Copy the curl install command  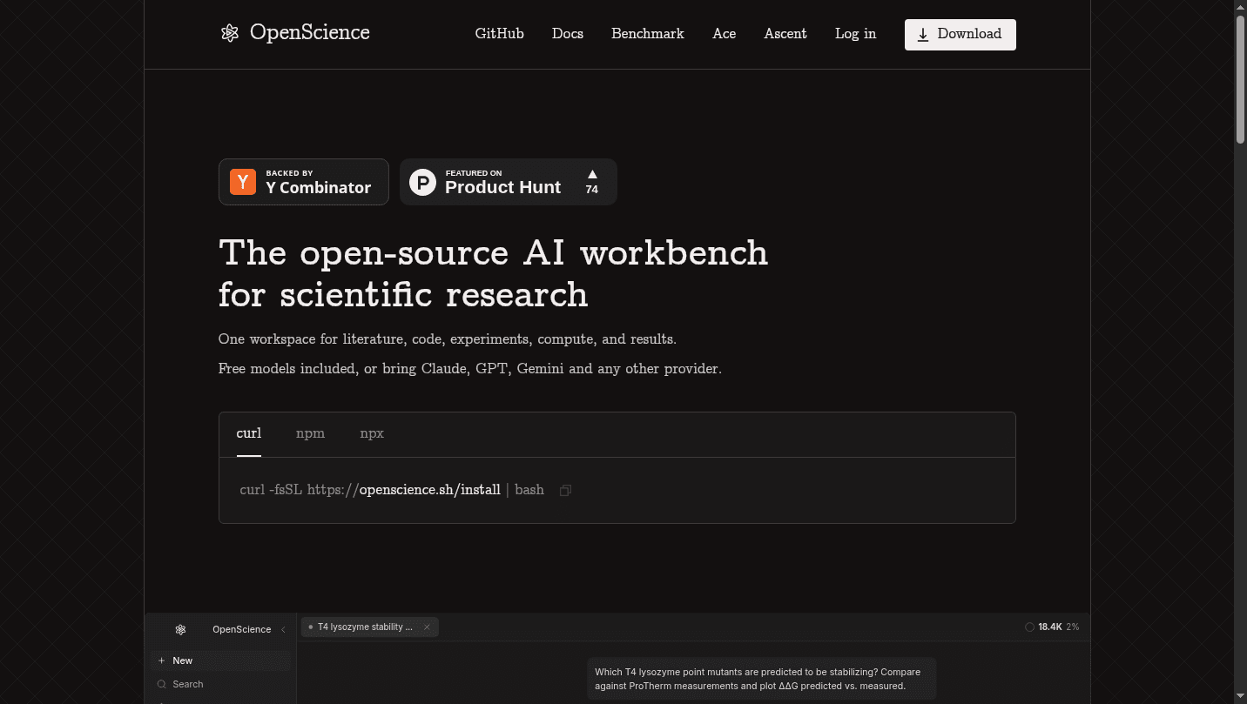[x=565, y=491]
